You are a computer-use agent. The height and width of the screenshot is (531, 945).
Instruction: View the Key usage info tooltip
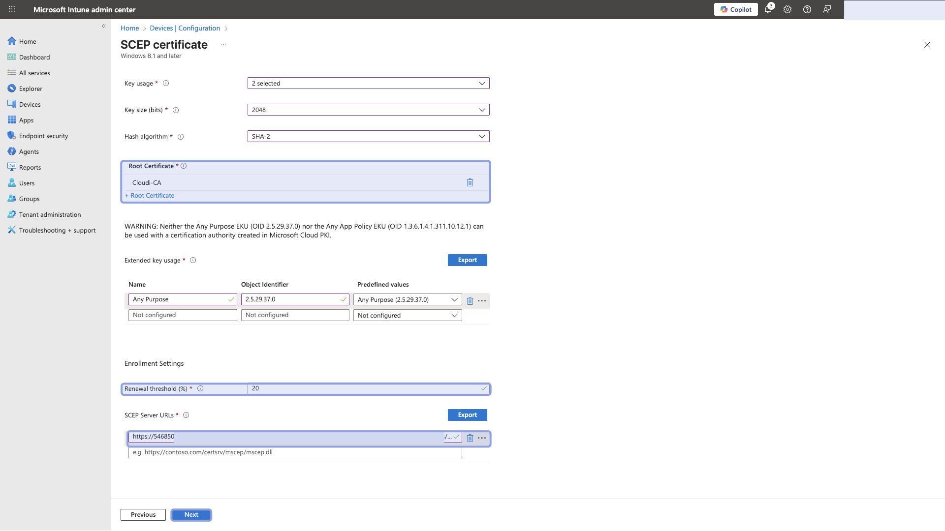click(x=166, y=83)
